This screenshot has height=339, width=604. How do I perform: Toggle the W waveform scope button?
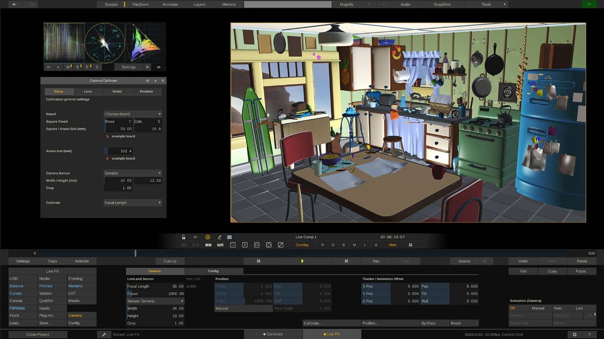(x=68, y=67)
